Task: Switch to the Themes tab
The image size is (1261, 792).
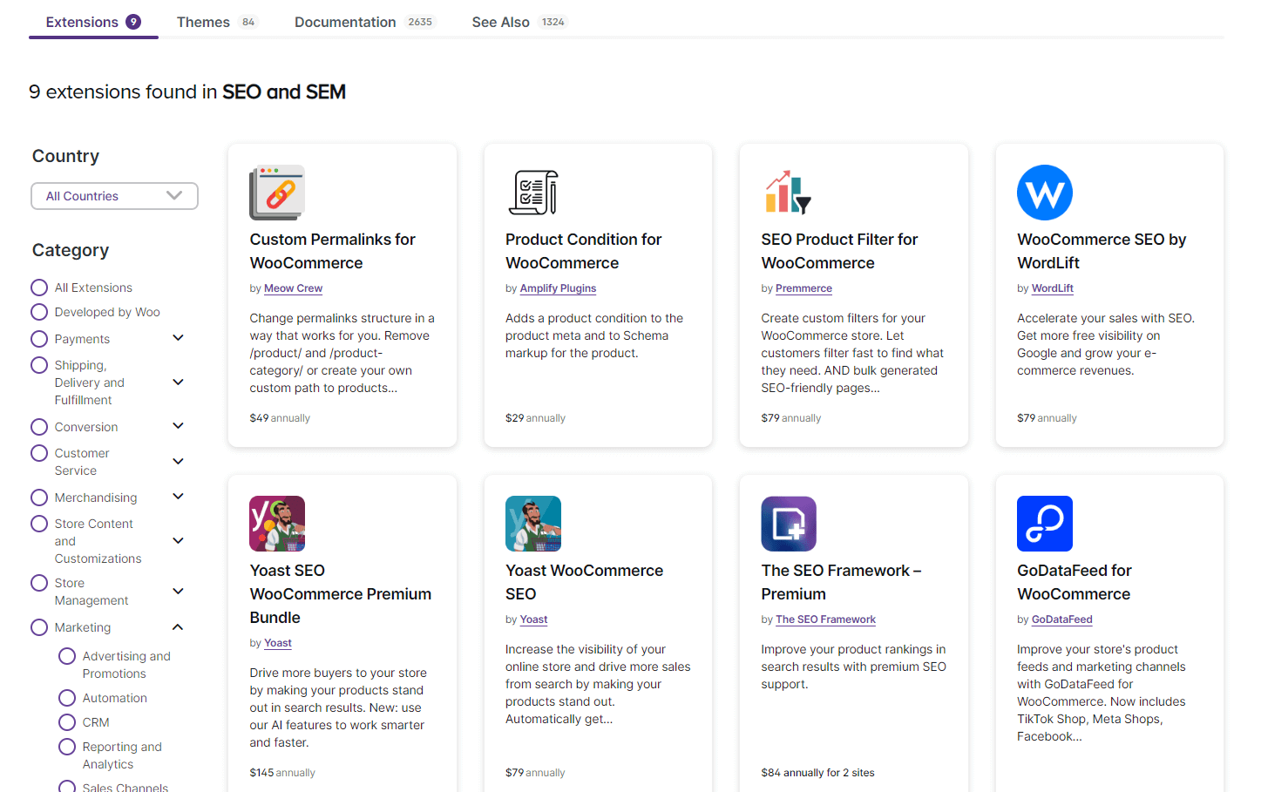Action: [x=217, y=22]
